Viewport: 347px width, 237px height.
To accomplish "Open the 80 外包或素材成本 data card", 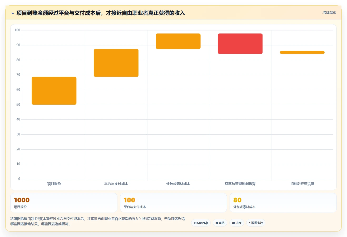I will coord(283,203).
